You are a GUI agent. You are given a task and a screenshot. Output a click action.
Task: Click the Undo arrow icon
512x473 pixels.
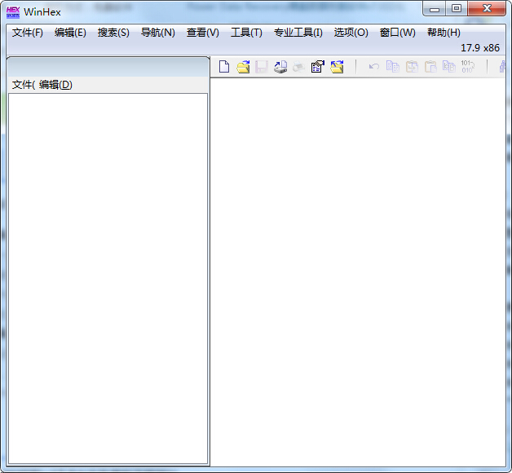click(373, 67)
